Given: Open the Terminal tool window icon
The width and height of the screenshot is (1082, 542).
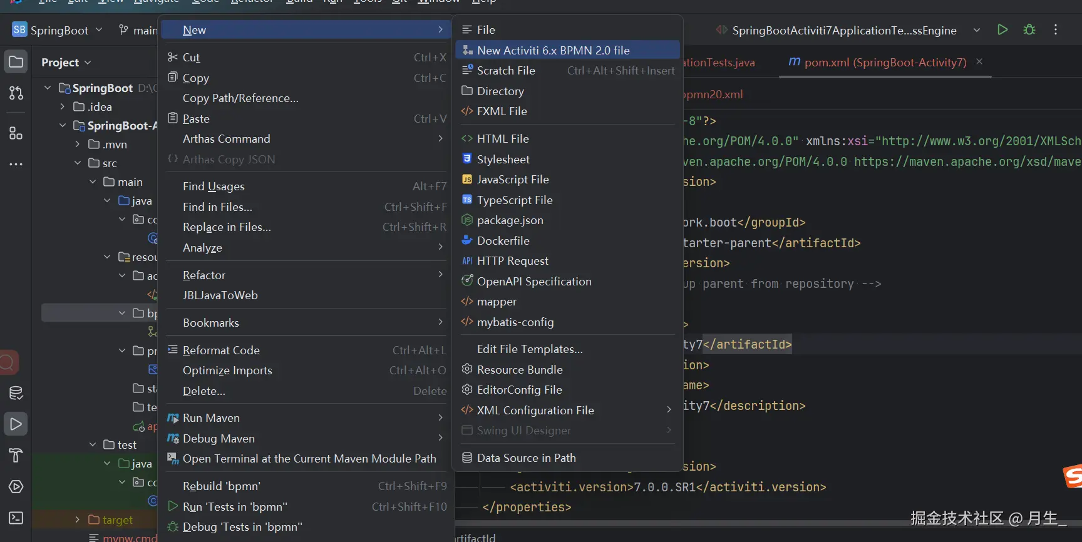Looking at the screenshot, I should coord(16,518).
